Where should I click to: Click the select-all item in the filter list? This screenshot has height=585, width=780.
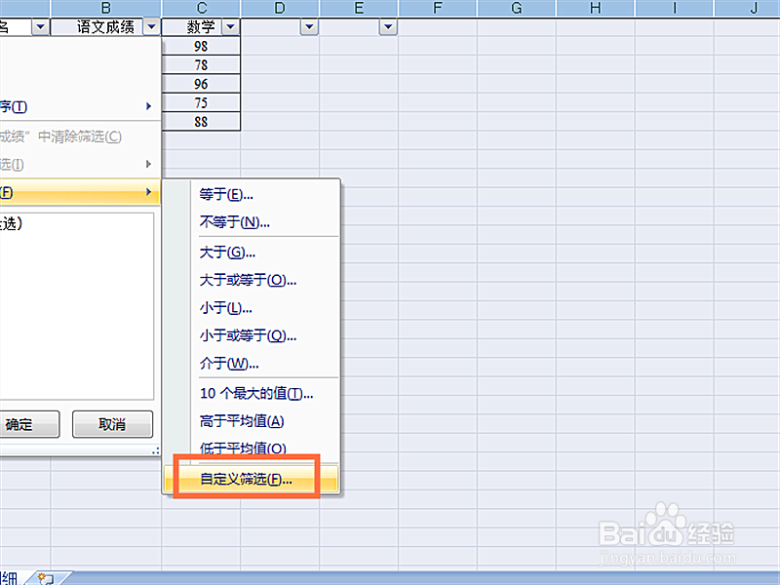[x=11, y=223]
